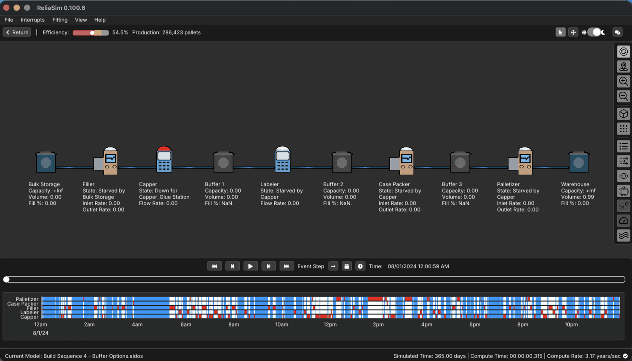Open the Fitting menu
The image size is (632, 361).
pyautogui.click(x=60, y=20)
